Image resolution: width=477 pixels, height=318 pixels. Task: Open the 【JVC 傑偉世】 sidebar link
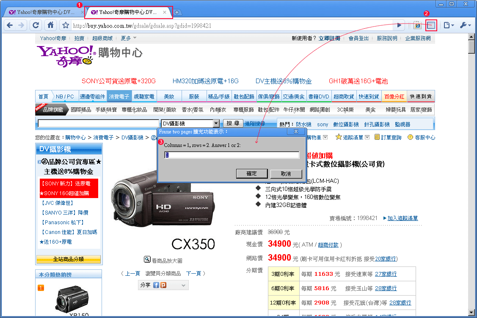[x=57, y=203]
